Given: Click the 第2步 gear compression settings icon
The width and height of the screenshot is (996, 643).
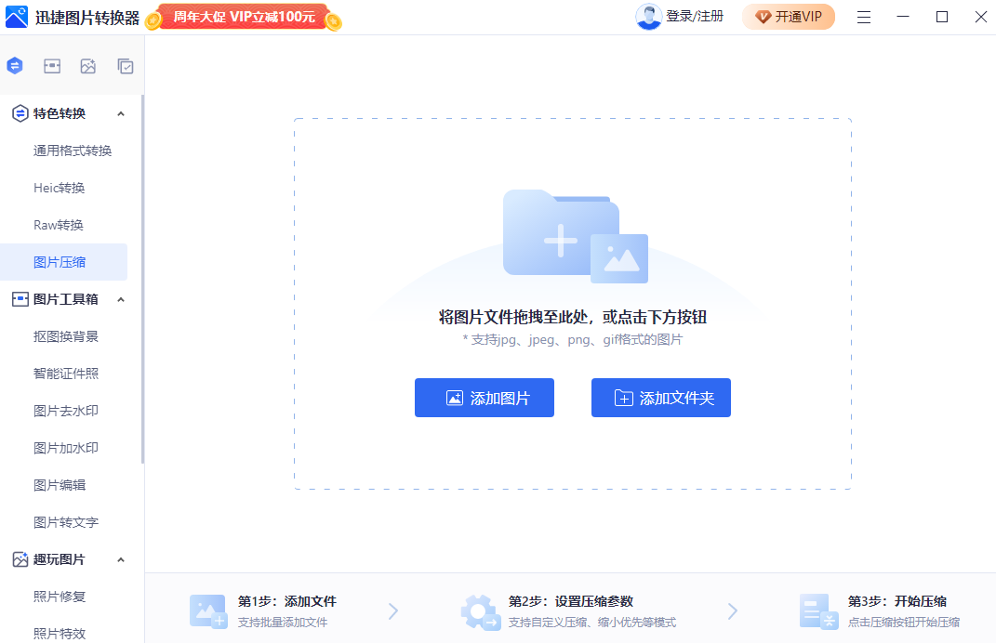Looking at the screenshot, I should (x=481, y=610).
